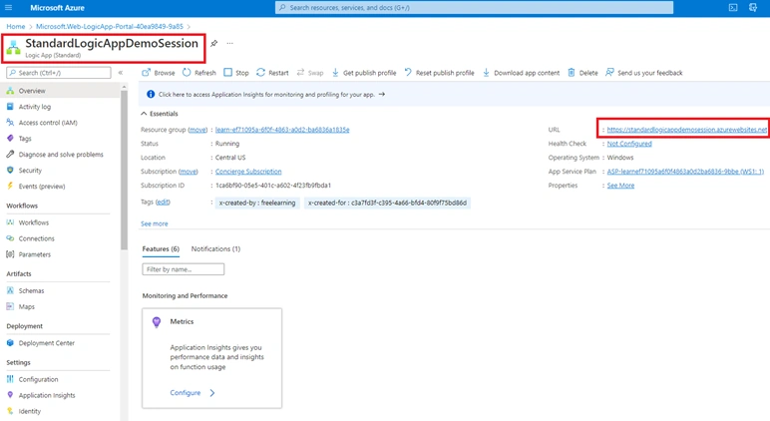Click the x-created-for tag chip
Screen dimensions: 770x421
(x=387, y=203)
